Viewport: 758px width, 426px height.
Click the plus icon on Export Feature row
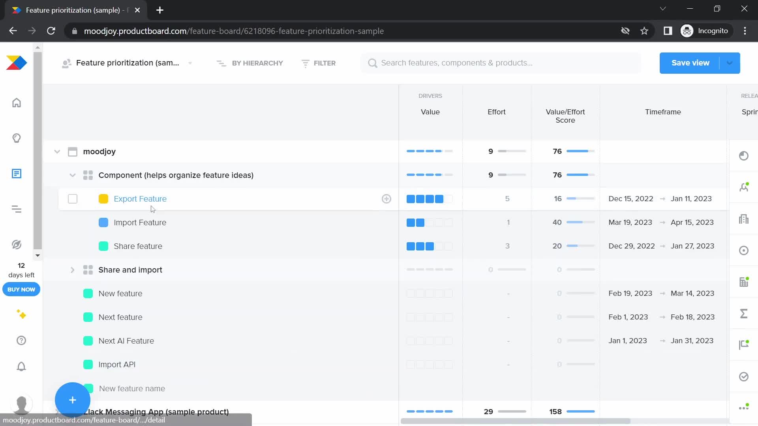click(x=387, y=199)
